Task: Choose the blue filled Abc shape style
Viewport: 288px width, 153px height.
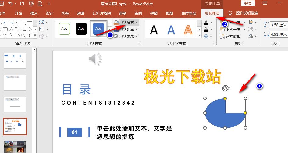Action: pos(98,28)
